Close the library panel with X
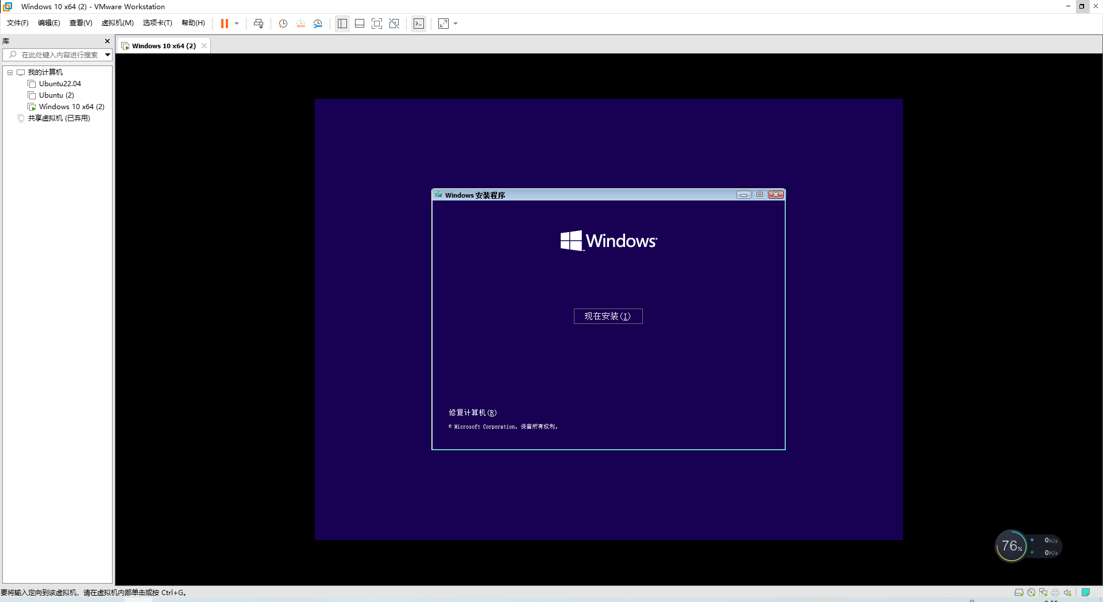 tap(107, 41)
